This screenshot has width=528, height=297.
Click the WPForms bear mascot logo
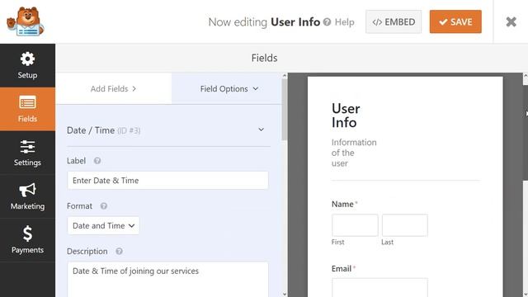[x=26, y=21]
